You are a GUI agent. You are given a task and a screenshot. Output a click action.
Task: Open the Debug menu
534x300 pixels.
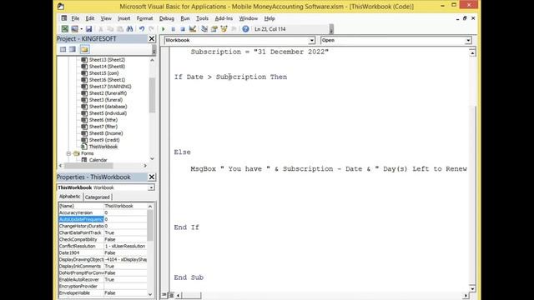click(167, 18)
